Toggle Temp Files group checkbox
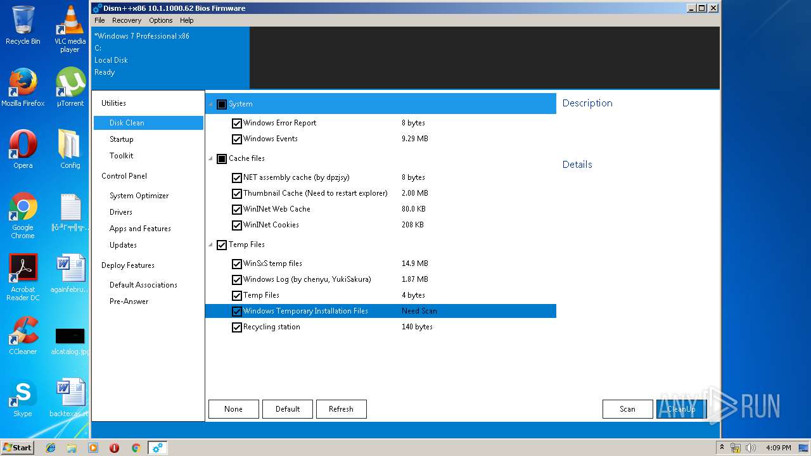Screen dimensions: 811x456 coord(222,245)
